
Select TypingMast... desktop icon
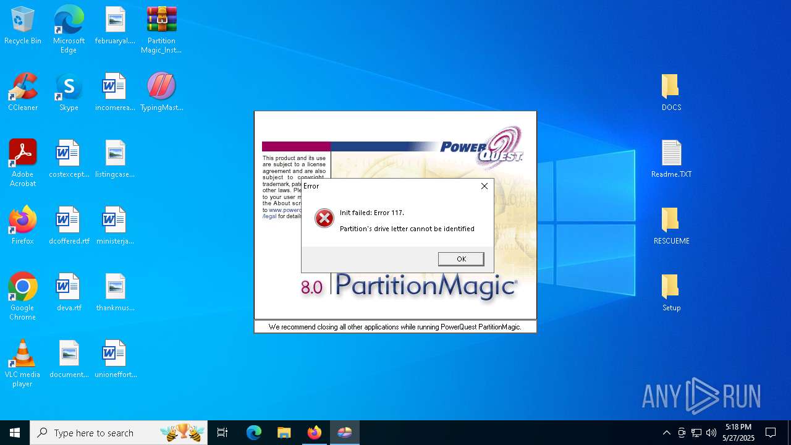161,93
